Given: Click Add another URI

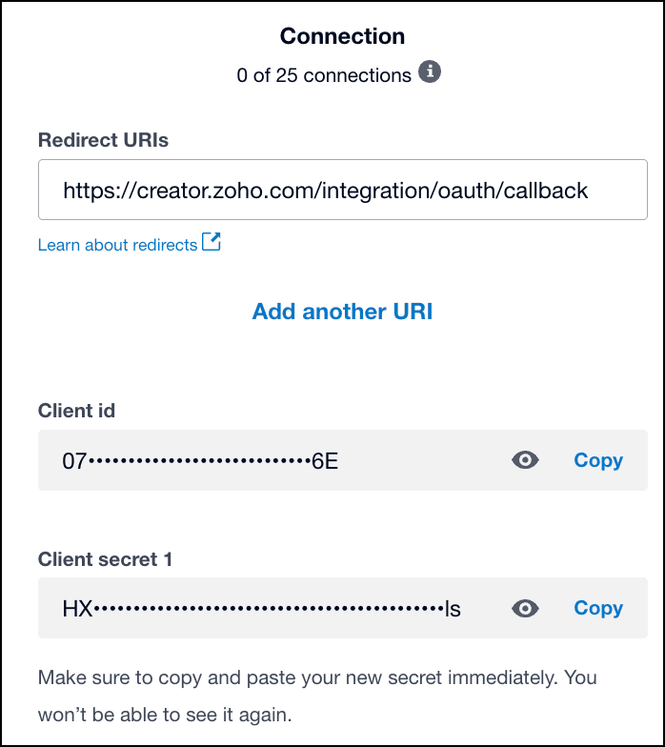Looking at the screenshot, I should pos(342,312).
